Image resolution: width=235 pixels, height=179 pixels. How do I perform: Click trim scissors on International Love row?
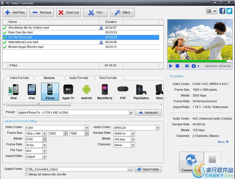(101, 42)
